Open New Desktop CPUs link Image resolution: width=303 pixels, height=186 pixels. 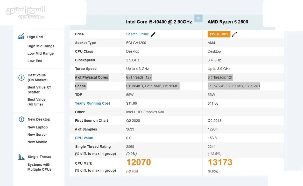(39, 119)
